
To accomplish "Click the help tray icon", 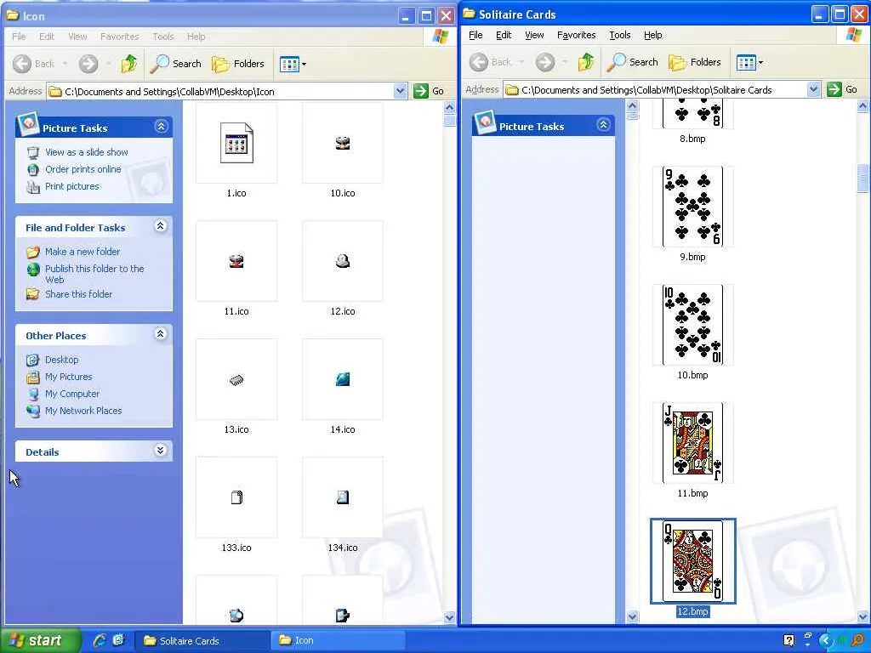I will tap(788, 641).
